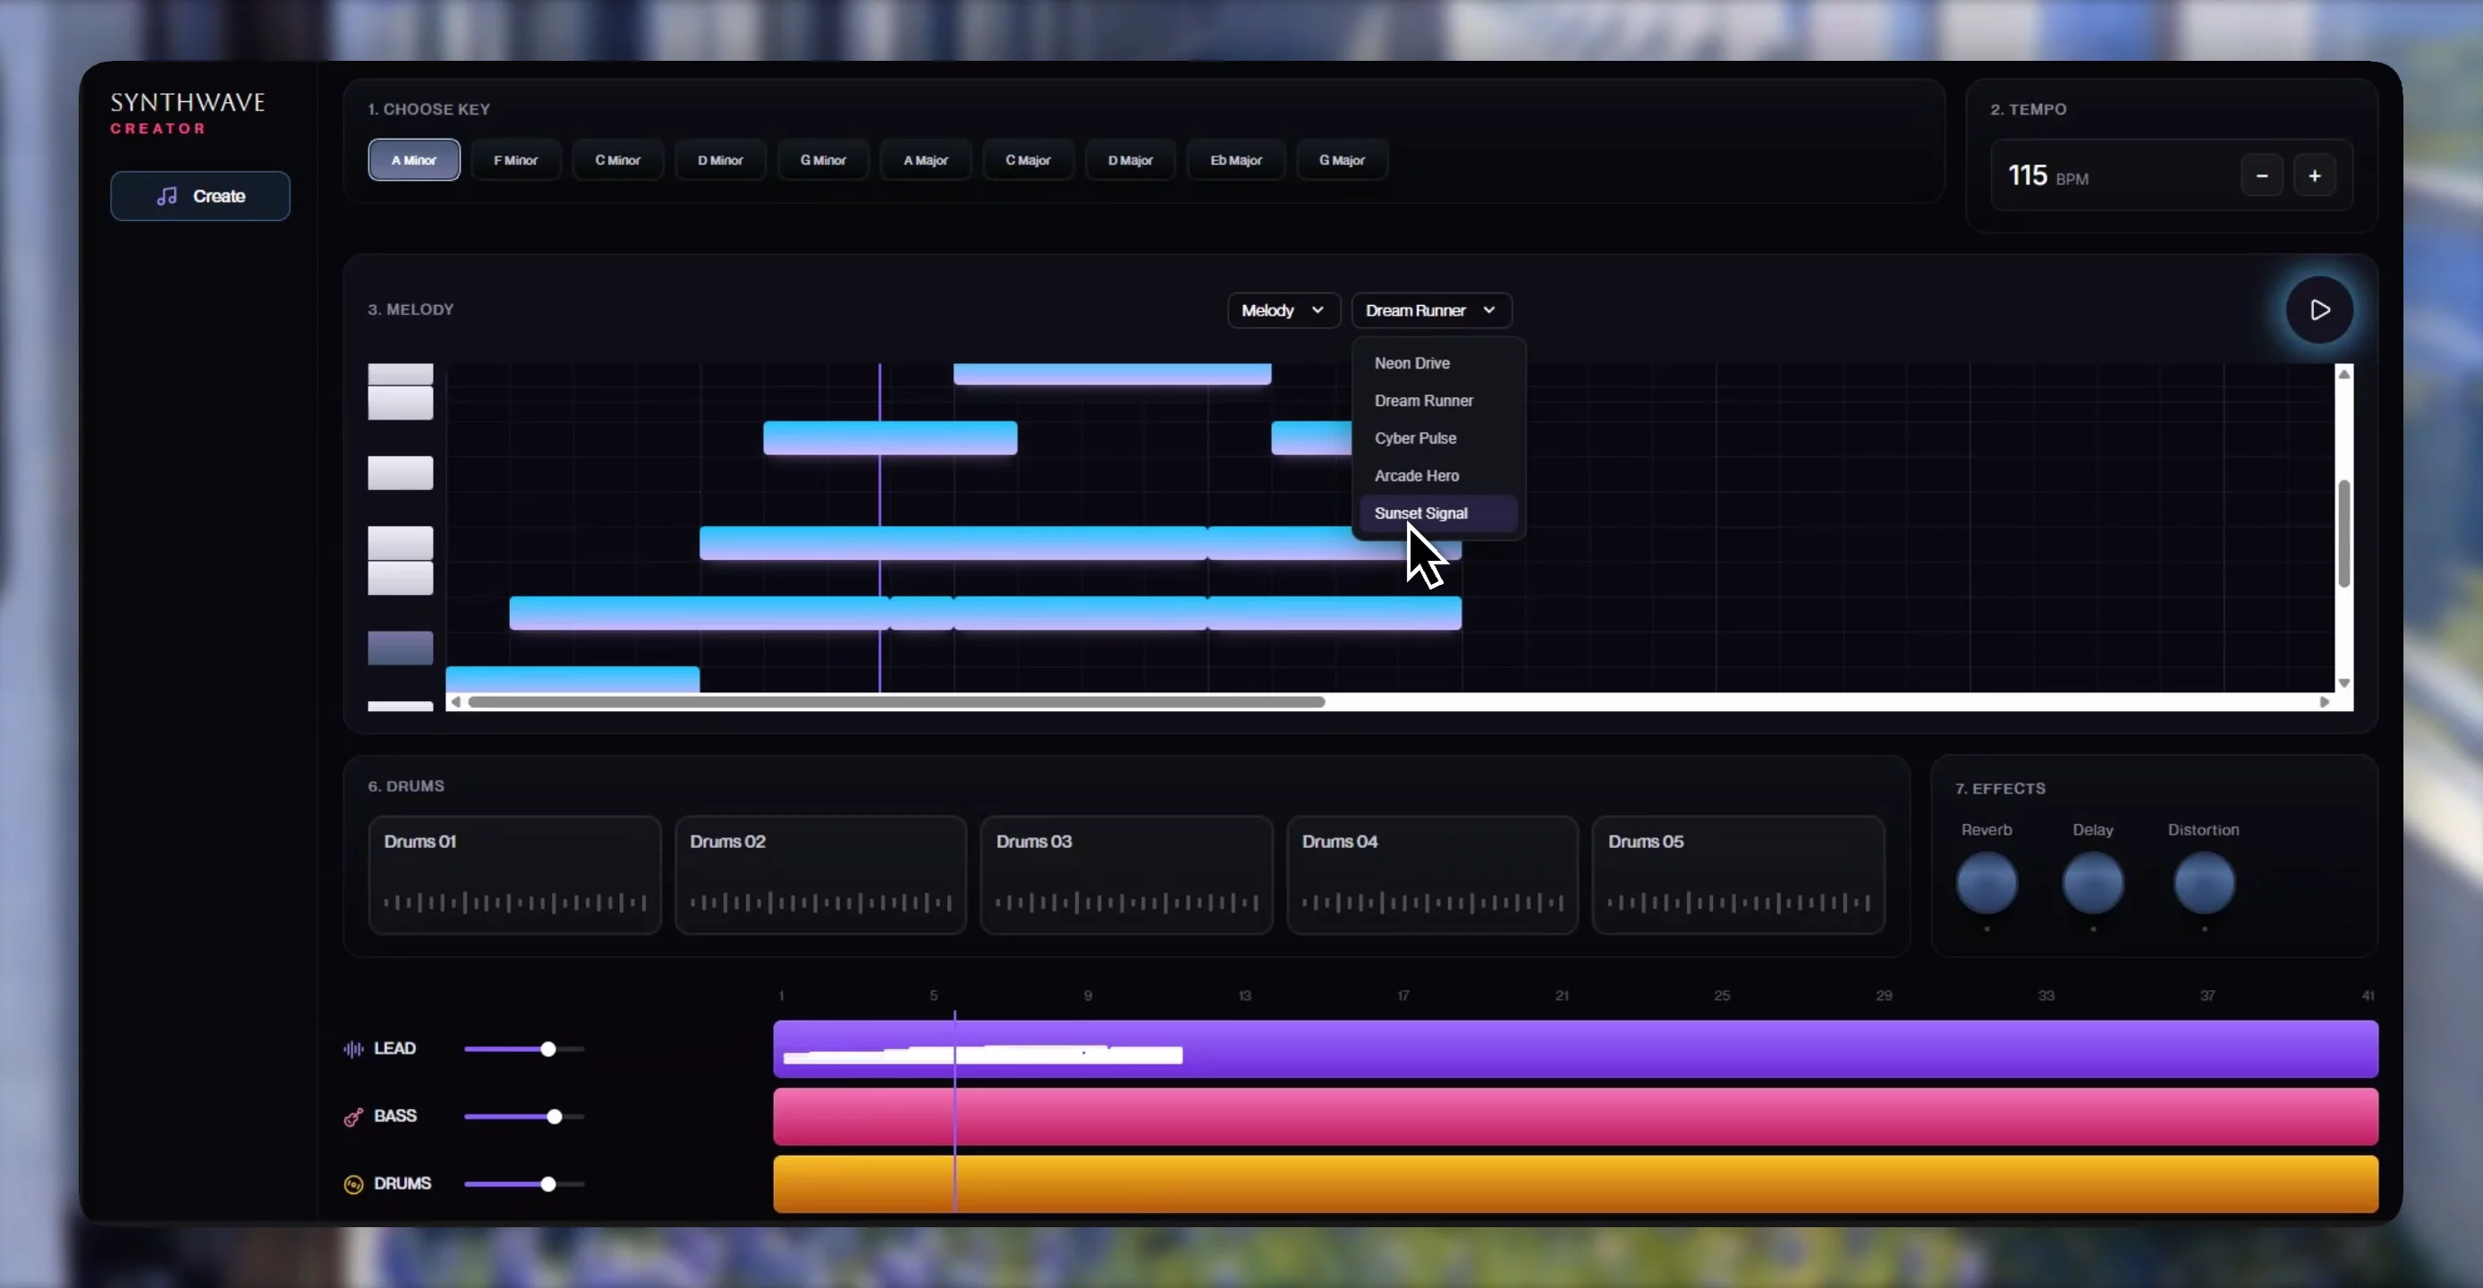The height and width of the screenshot is (1288, 2483).
Task: Click the Delay knob
Action: 2093,882
